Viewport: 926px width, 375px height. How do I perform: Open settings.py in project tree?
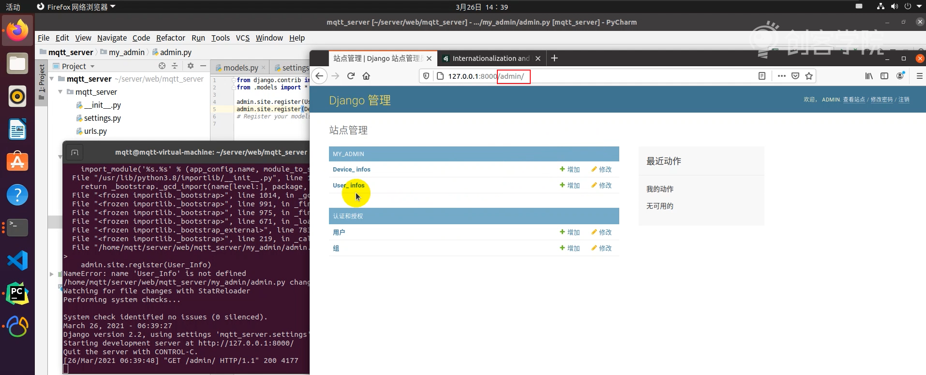(x=99, y=118)
